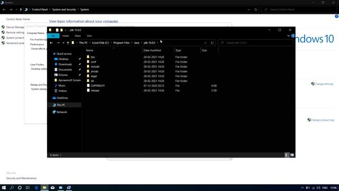
Task: Select the lib folder
Action: pyautogui.click(x=92, y=81)
